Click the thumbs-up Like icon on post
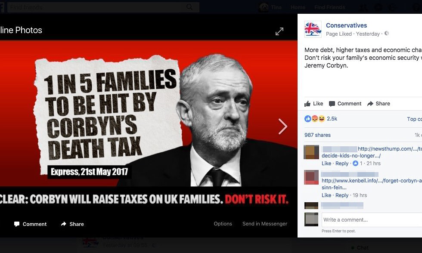The height and width of the screenshot is (253, 422). pos(307,104)
